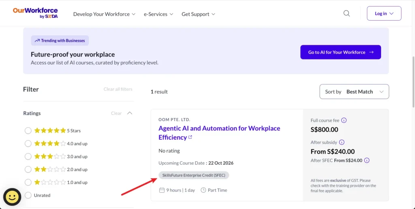Collapse the Ratings filter section
The width and height of the screenshot is (415, 209).
tap(129, 113)
